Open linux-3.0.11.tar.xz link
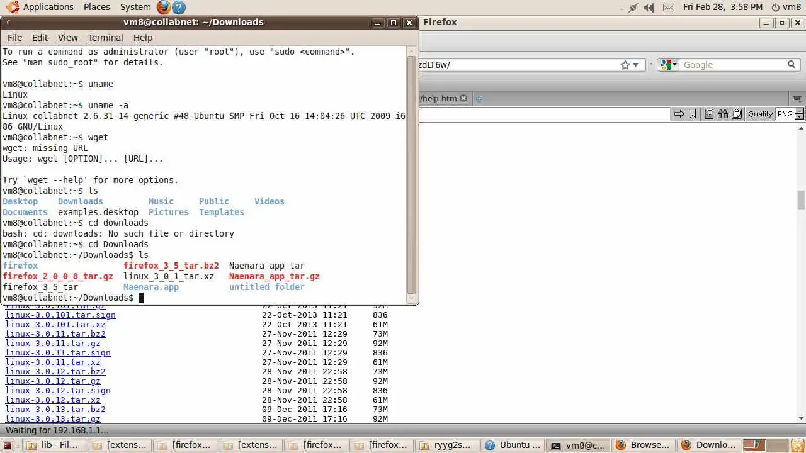Image resolution: width=806 pixels, height=453 pixels. tap(53, 362)
